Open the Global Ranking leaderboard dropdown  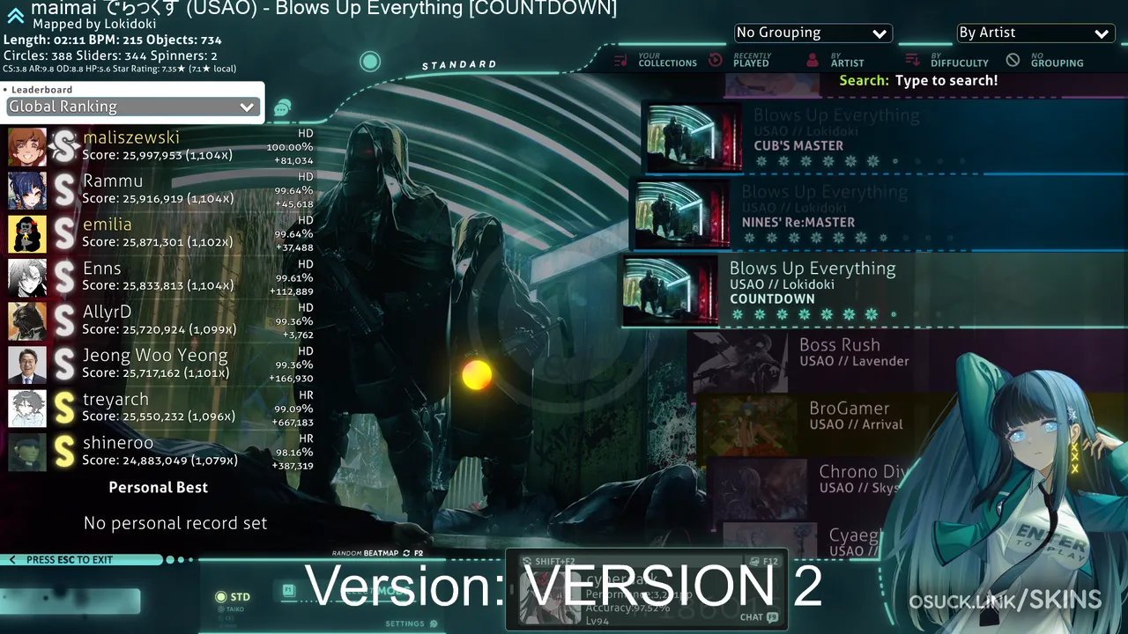coord(132,107)
